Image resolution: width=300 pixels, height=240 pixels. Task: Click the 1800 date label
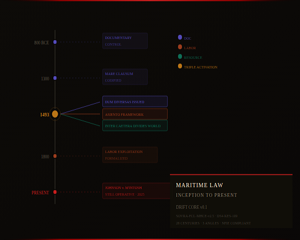(x=45, y=157)
